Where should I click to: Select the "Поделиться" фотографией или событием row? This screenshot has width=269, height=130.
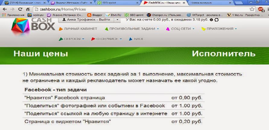click(x=114, y=106)
